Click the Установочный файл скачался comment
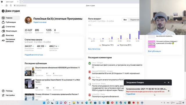The image size is (186, 105). [117, 66]
